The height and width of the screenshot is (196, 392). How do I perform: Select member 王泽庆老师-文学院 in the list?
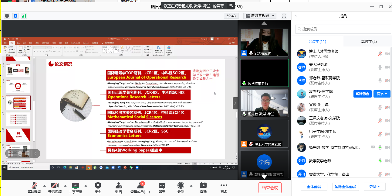pos(342,121)
